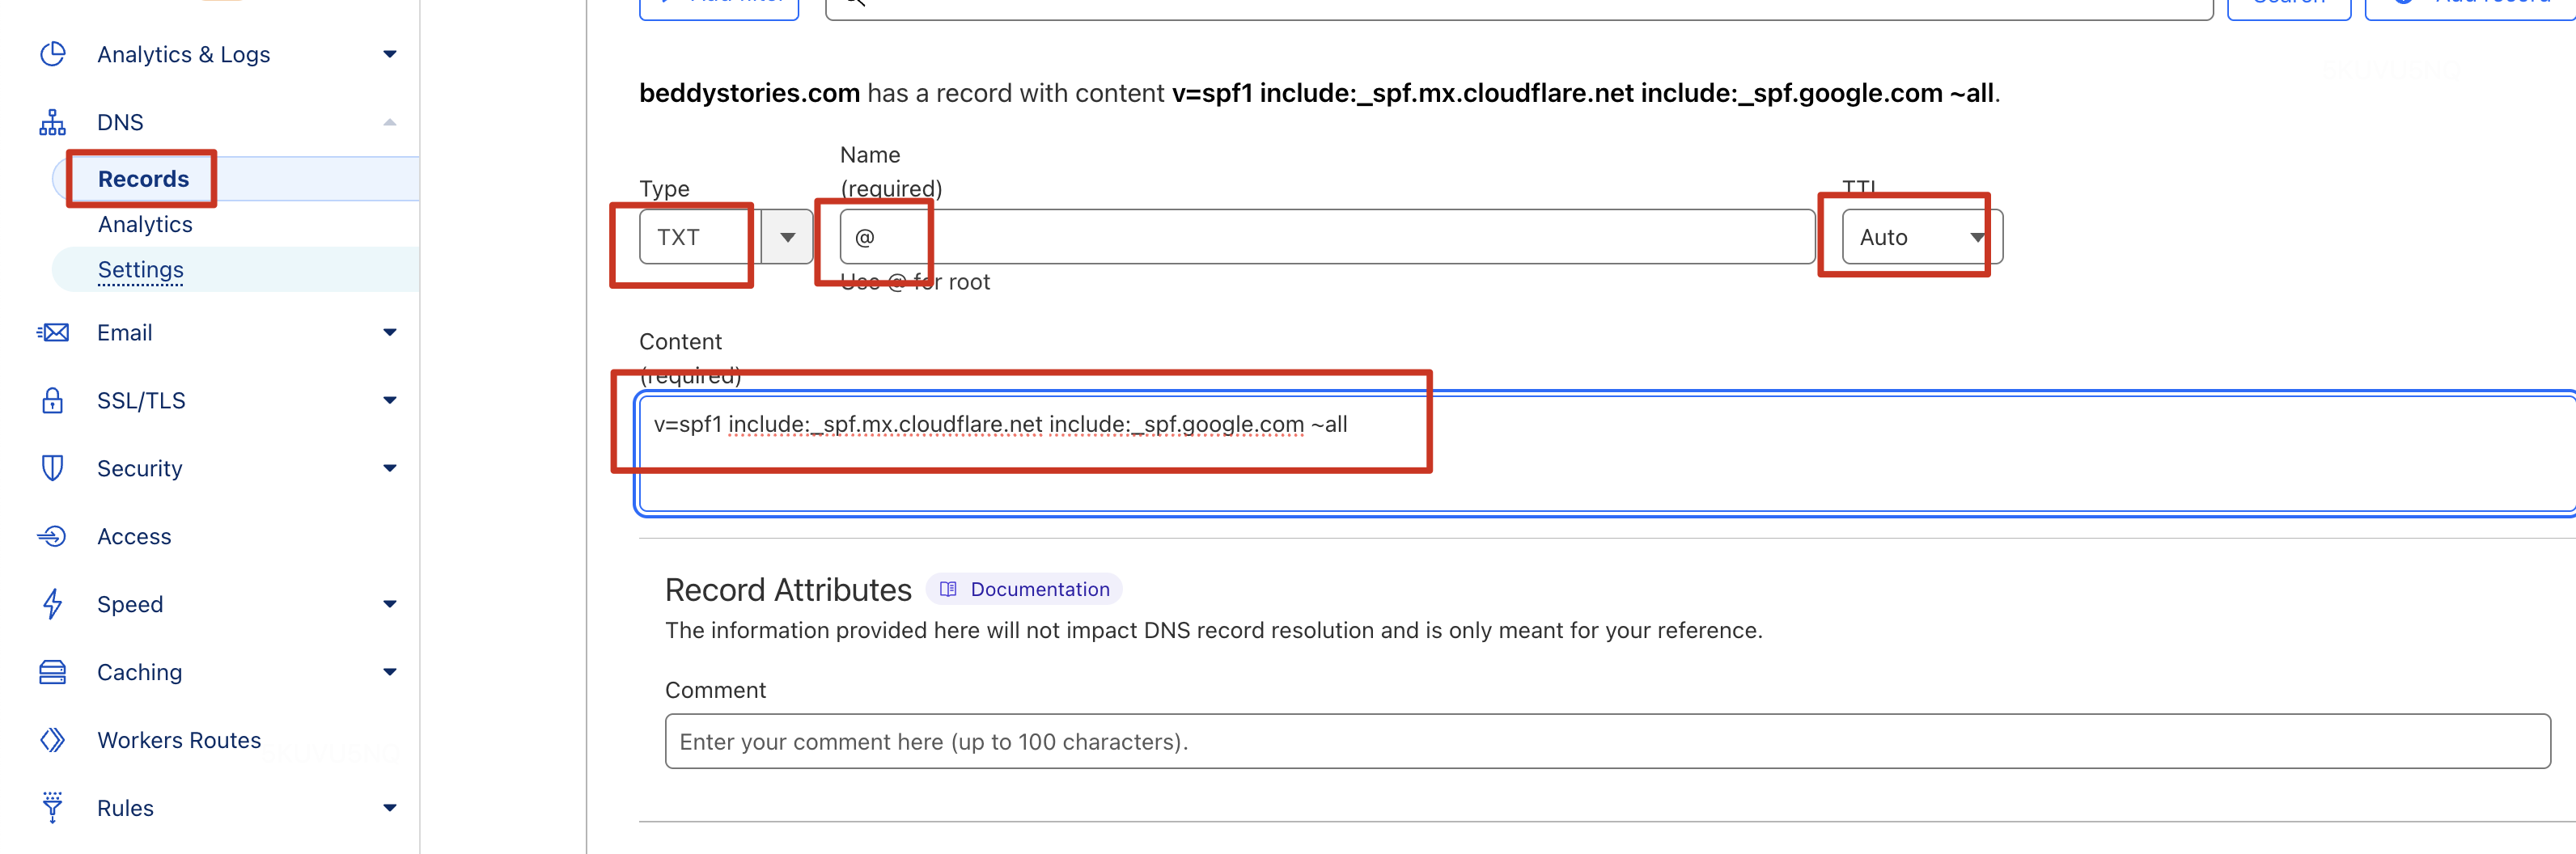This screenshot has width=2576, height=854.
Task: Open DNS Analytics sub-item
Action: click(145, 224)
